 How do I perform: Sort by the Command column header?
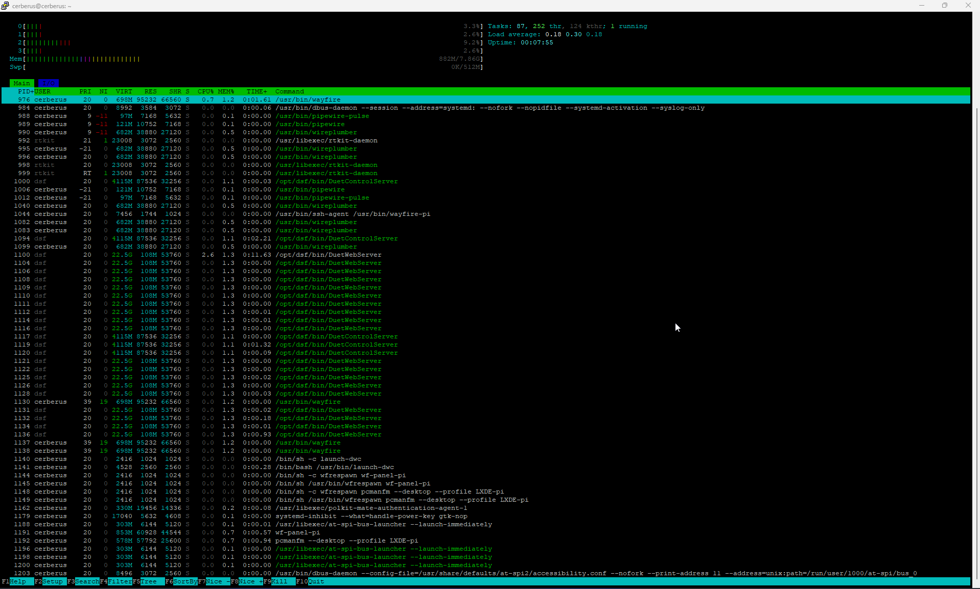tap(290, 91)
